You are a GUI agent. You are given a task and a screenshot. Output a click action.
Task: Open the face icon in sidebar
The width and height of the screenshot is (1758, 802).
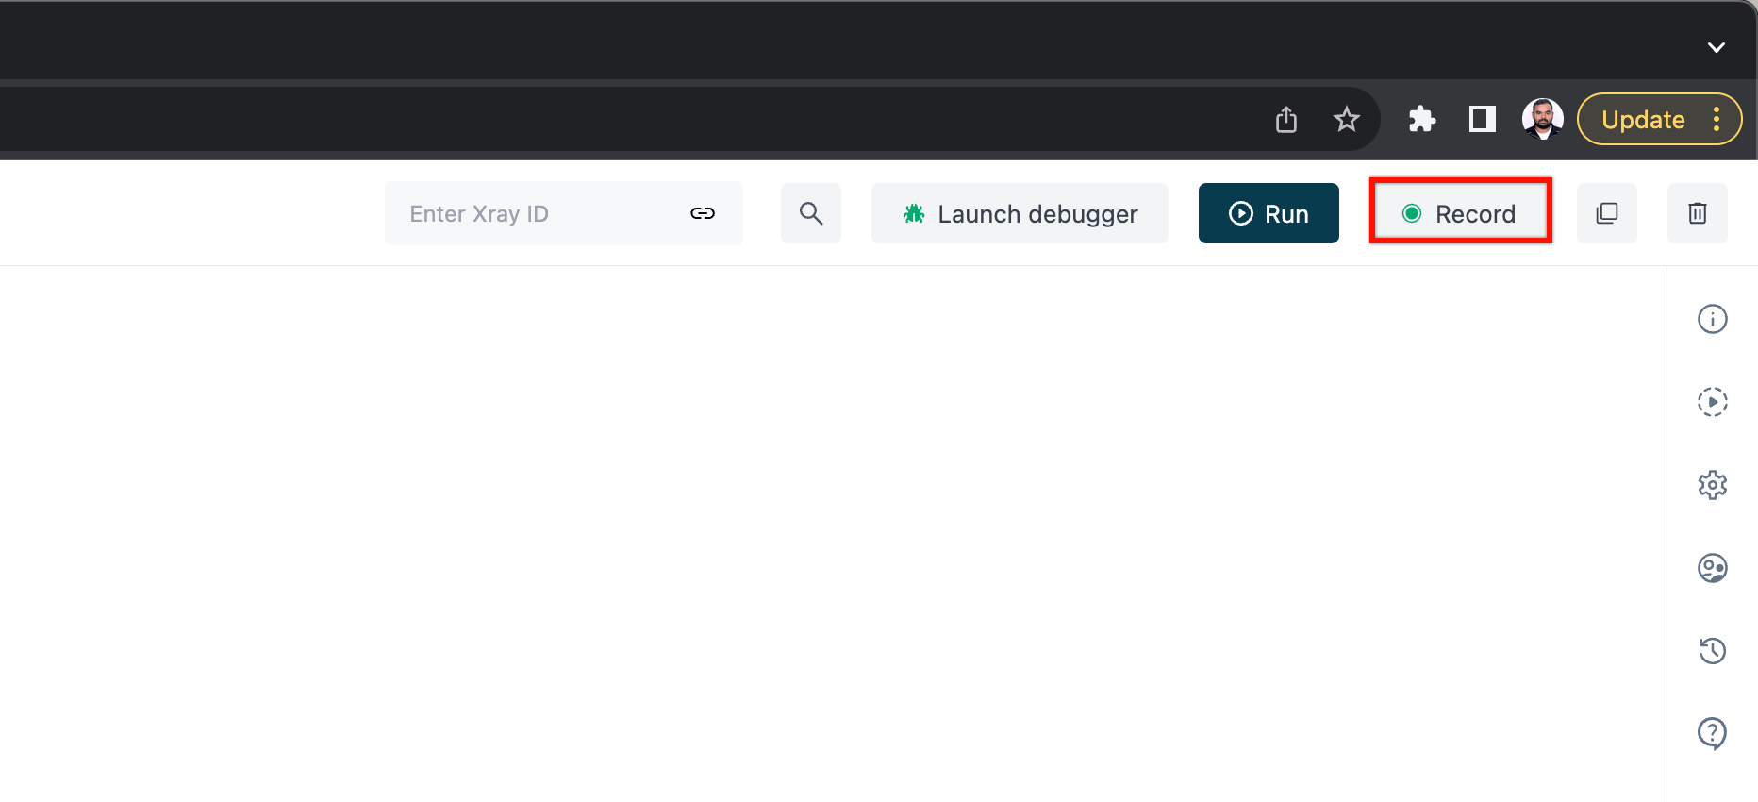point(1713,568)
